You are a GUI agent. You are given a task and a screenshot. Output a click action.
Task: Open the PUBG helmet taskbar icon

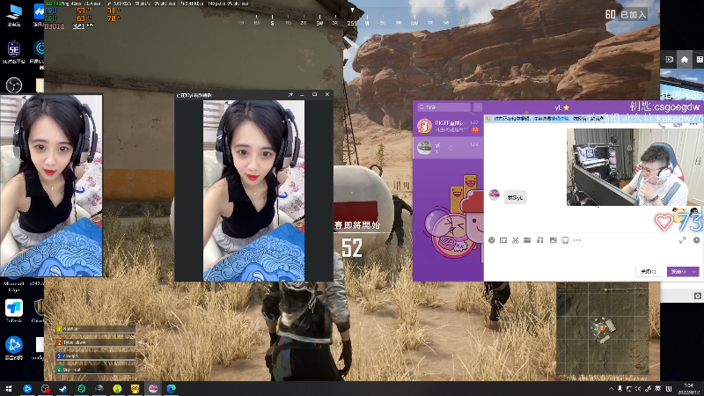coord(99,389)
